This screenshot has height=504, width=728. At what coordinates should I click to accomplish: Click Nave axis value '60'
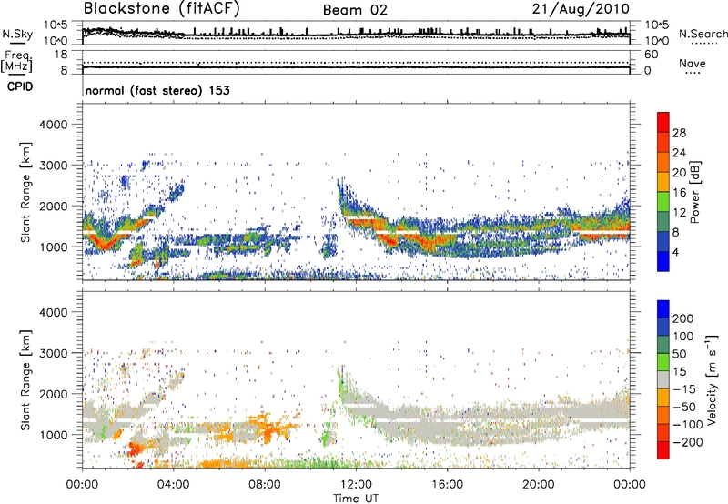tap(651, 55)
